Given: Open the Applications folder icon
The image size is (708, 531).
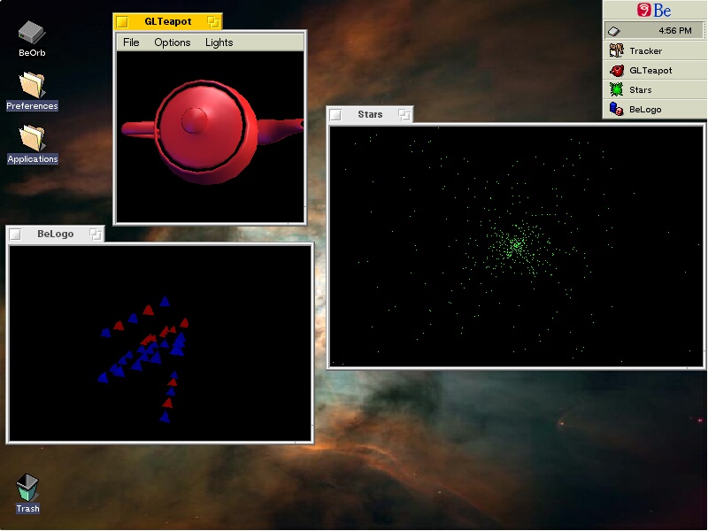Looking at the screenshot, I should [x=32, y=138].
